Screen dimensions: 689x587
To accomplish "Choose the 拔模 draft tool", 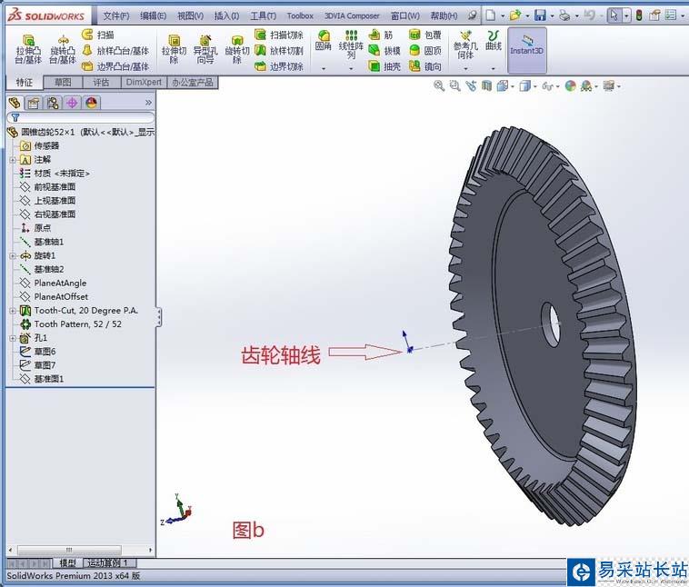I will [384, 51].
